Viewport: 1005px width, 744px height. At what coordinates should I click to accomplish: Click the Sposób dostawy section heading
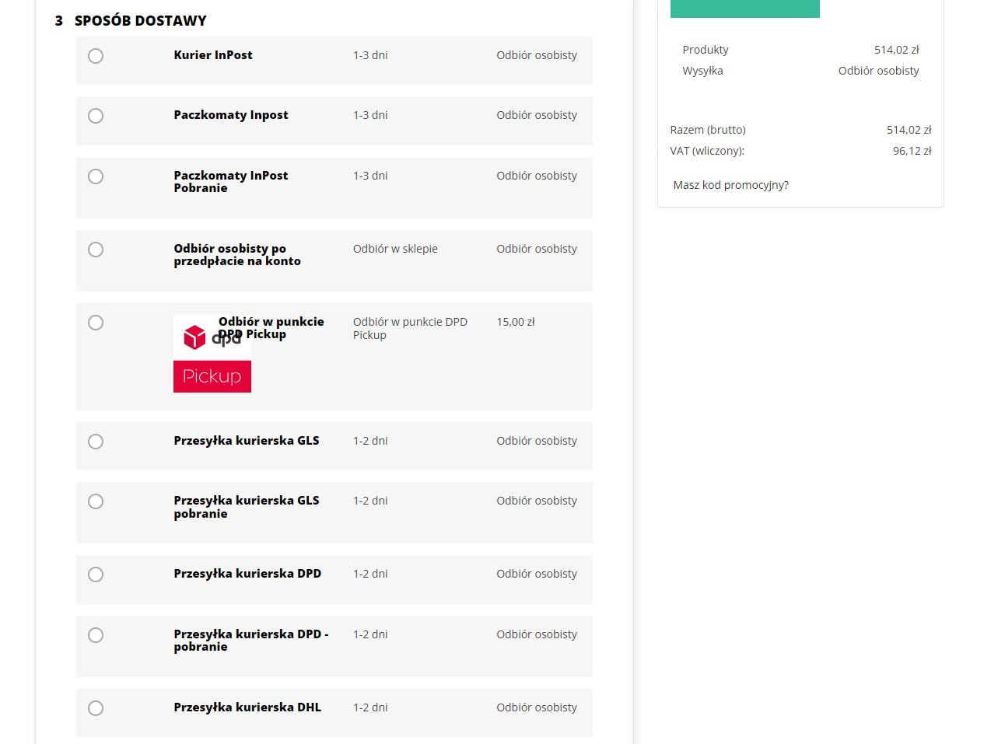coord(140,21)
